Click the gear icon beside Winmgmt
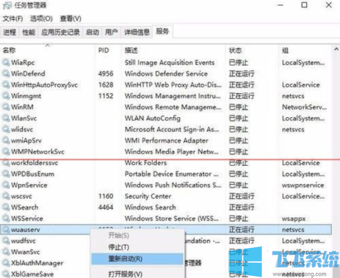 click(x=6, y=96)
